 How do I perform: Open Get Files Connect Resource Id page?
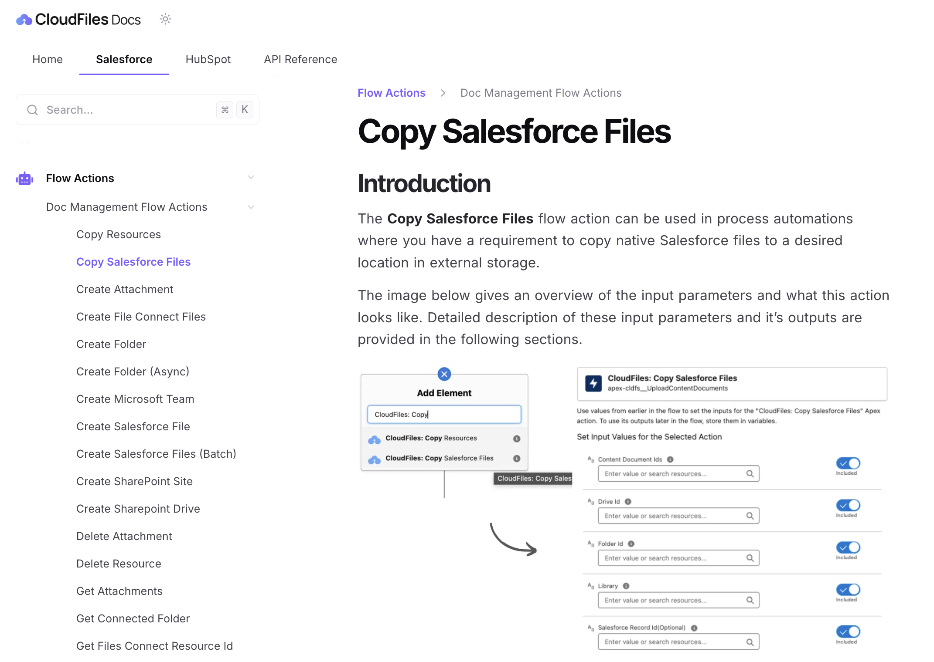[x=154, y=646]
